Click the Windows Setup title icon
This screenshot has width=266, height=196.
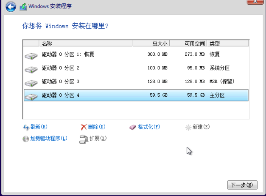coord(23,7)
